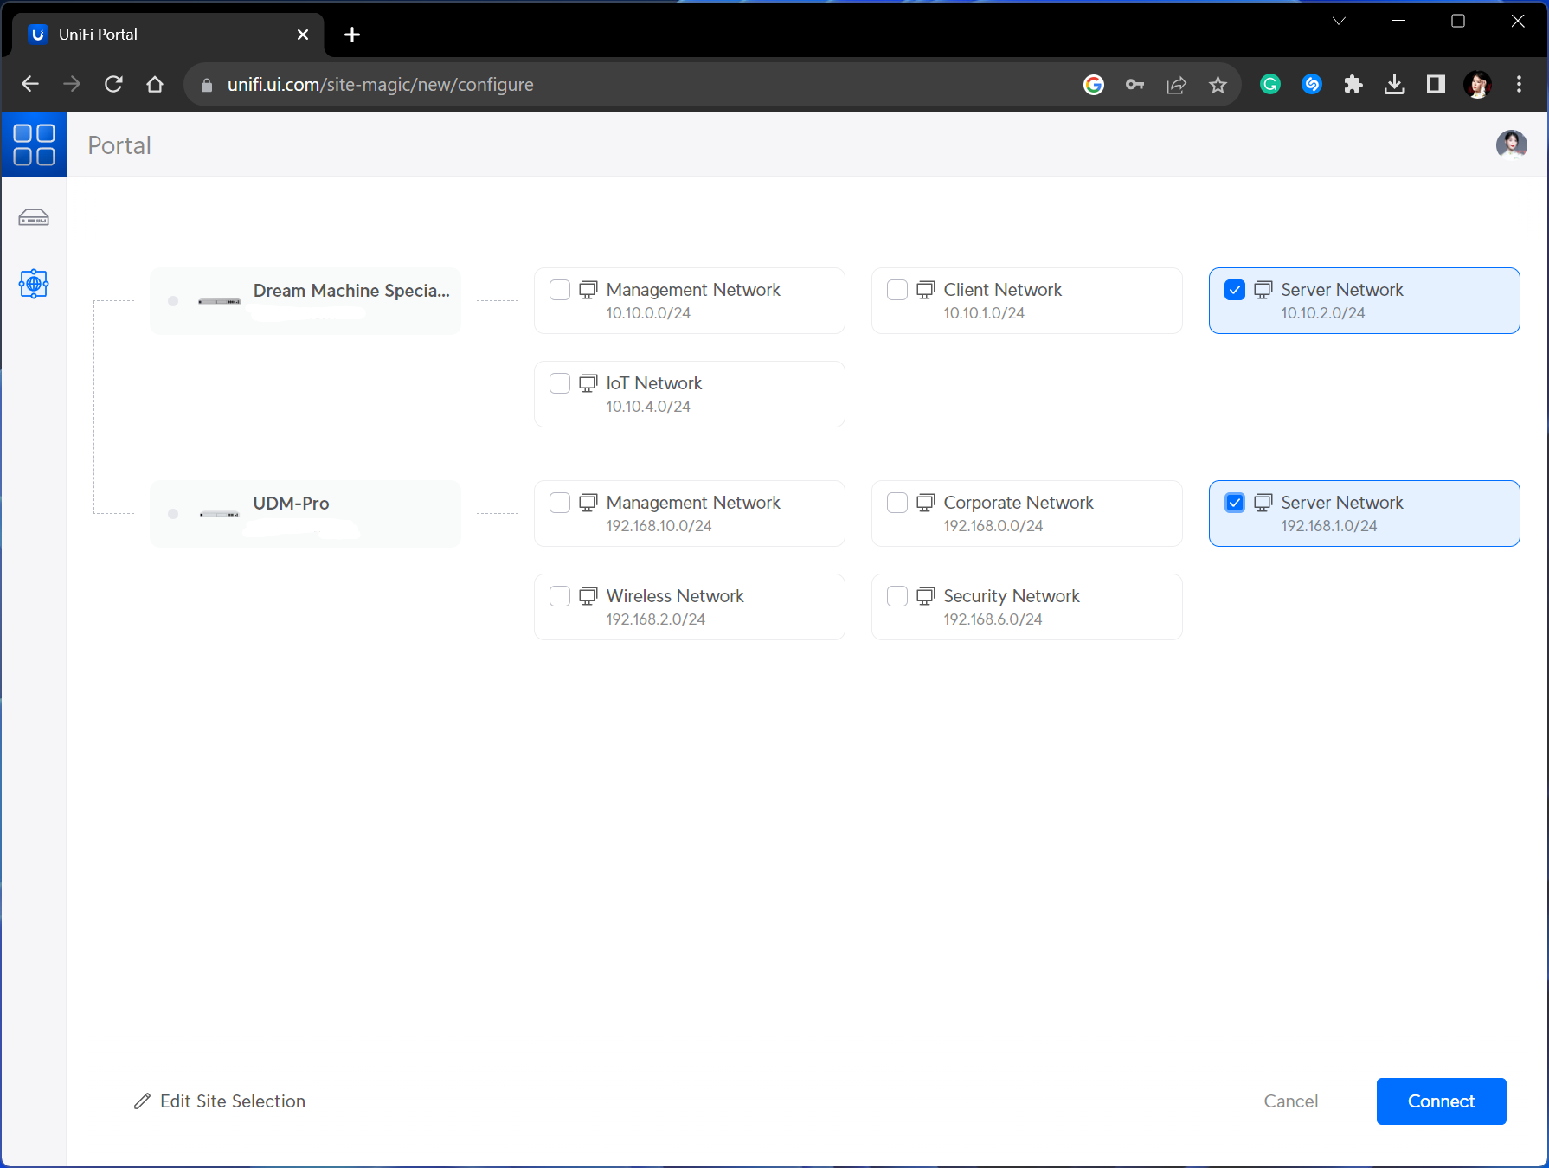This screenshot has height=1168, width=1549.
Task: Go back with the browser back arrow
Action: [30, 84]
